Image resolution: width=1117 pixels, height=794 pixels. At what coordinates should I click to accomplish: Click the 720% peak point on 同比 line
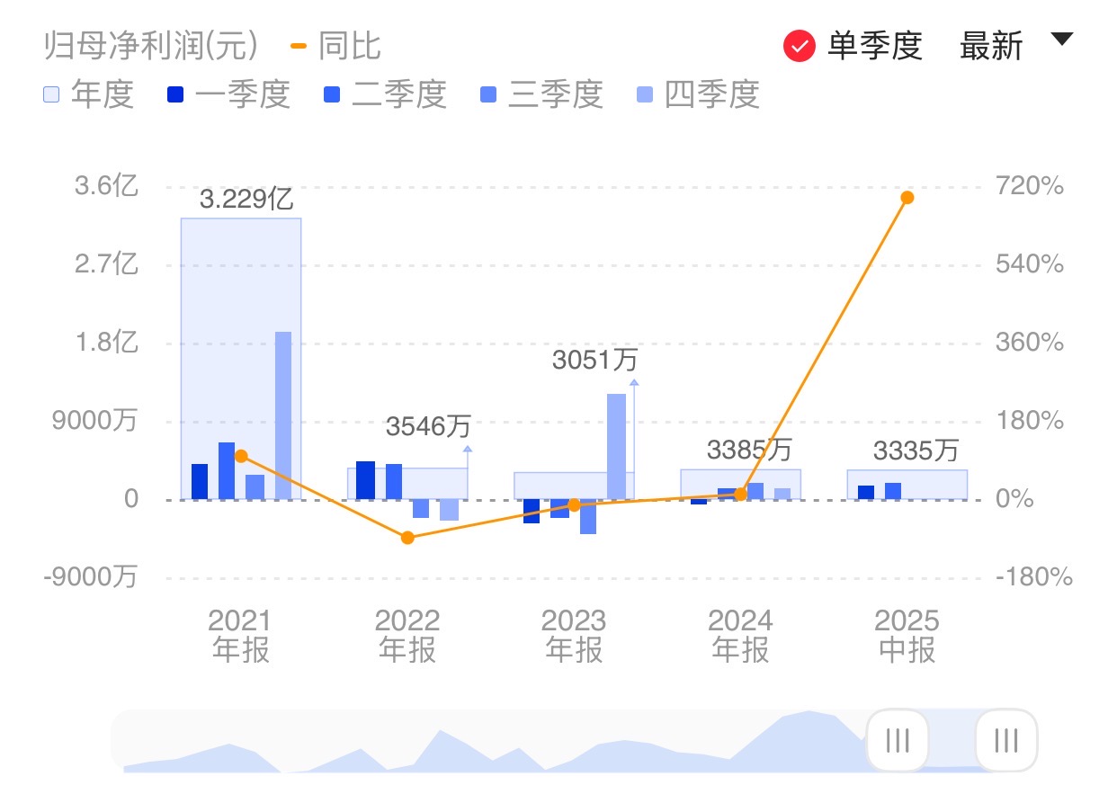click(907, 198)
